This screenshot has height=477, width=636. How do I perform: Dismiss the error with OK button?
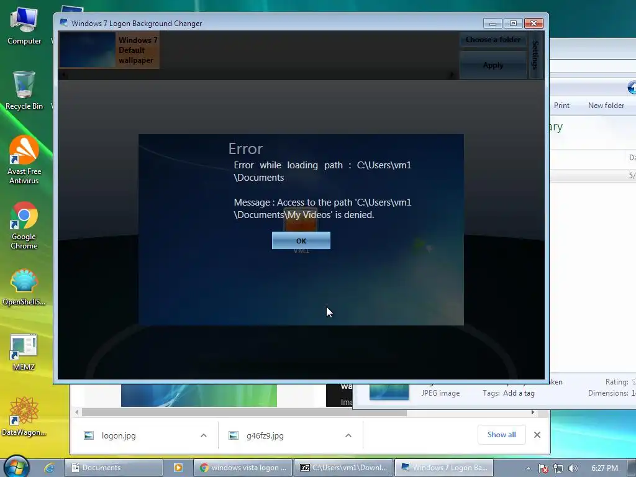[x=301, y=240]
